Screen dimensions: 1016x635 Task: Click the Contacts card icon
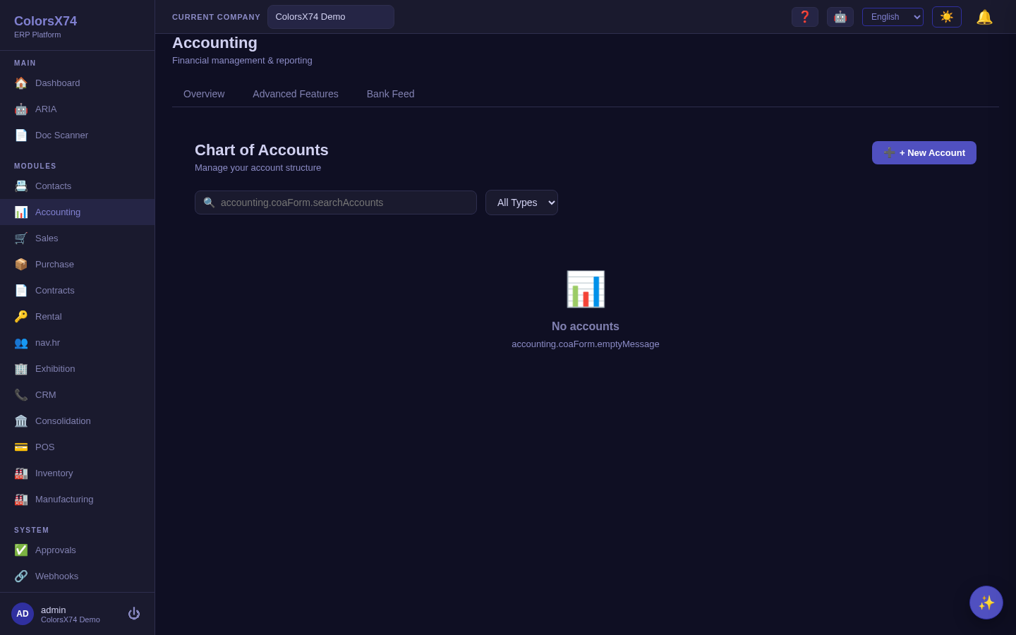(x=21, y=186)
